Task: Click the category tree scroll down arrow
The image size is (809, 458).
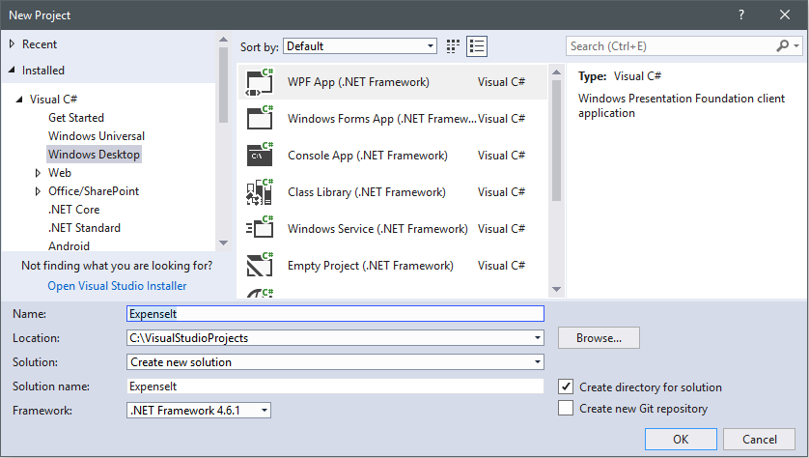Action: [223, 243]
